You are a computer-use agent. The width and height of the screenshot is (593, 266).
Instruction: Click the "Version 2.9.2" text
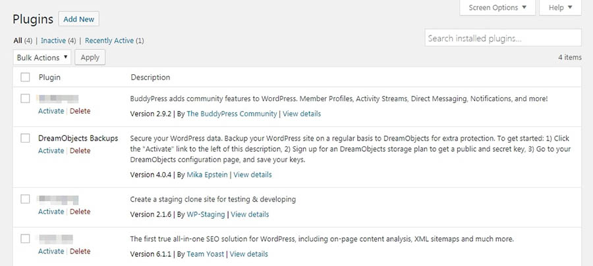point(151,114)
